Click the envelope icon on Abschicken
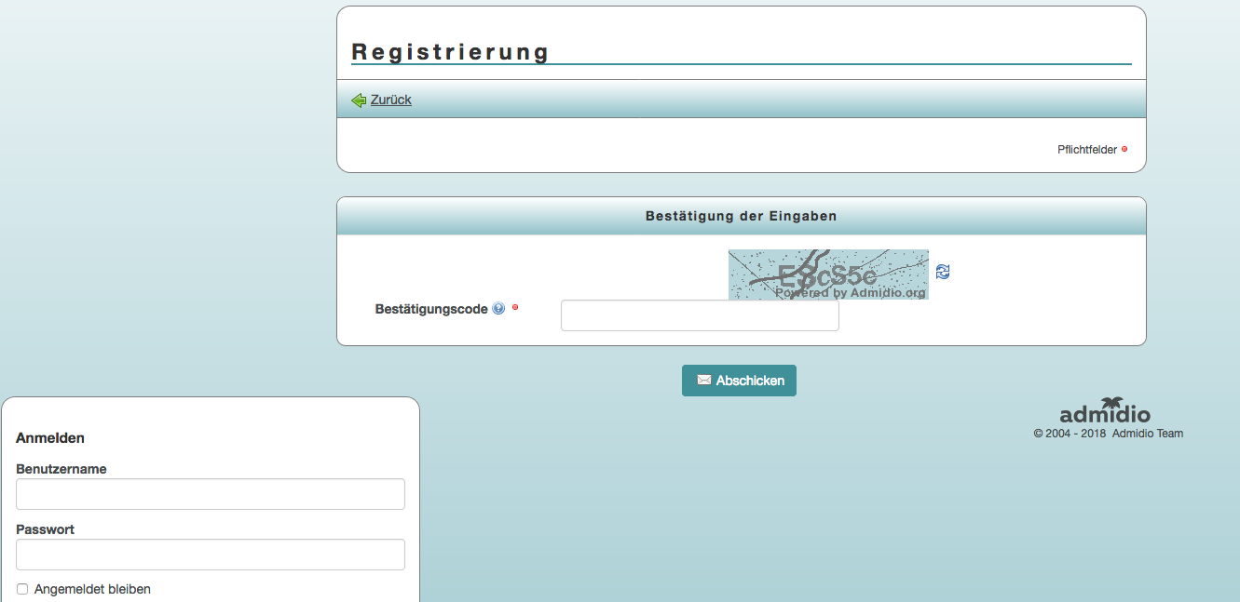This screenshot has height=602, width=1240. 704,381
